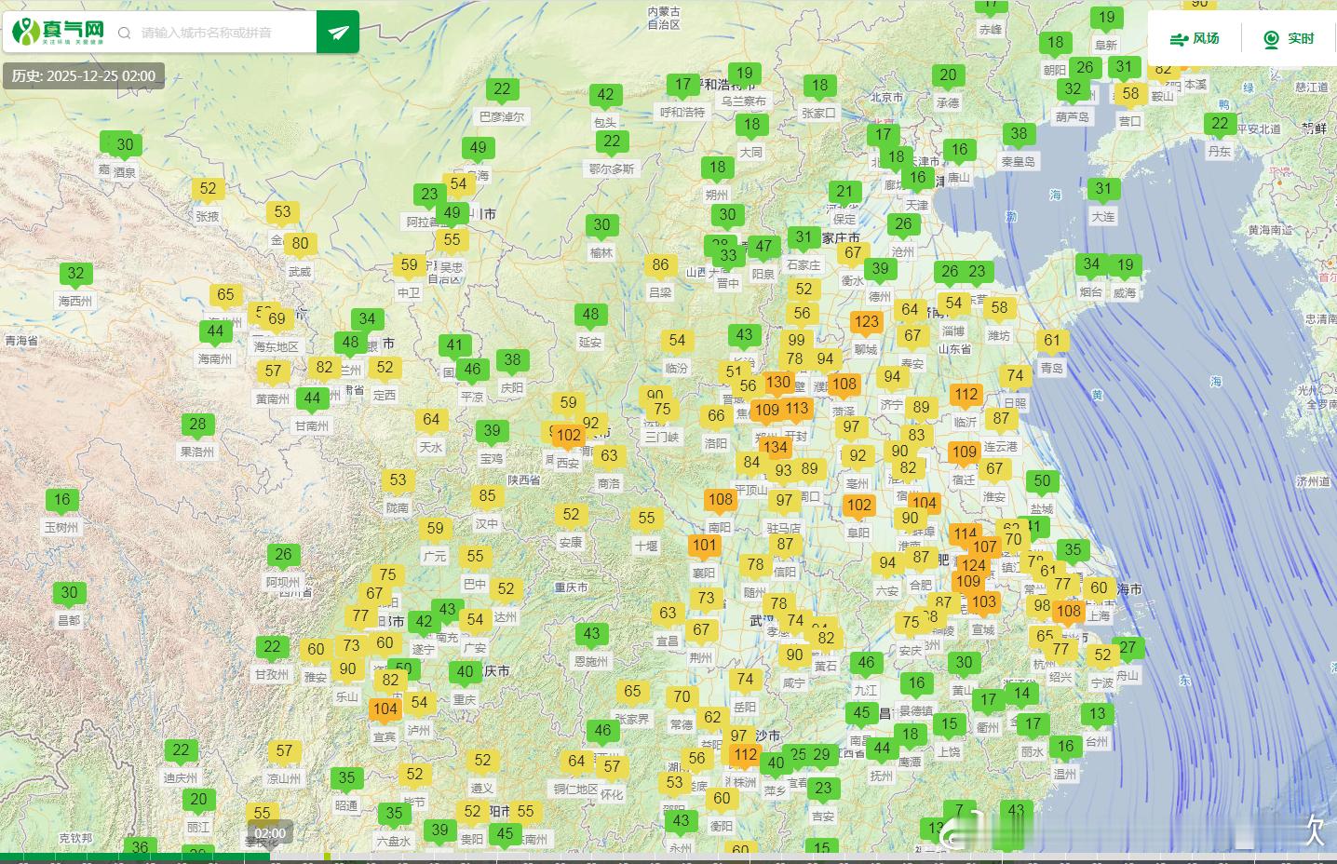The image size is (1337, 864).
Task: Open the 迪庆州 AQI 22 marker
Action: 181,751
